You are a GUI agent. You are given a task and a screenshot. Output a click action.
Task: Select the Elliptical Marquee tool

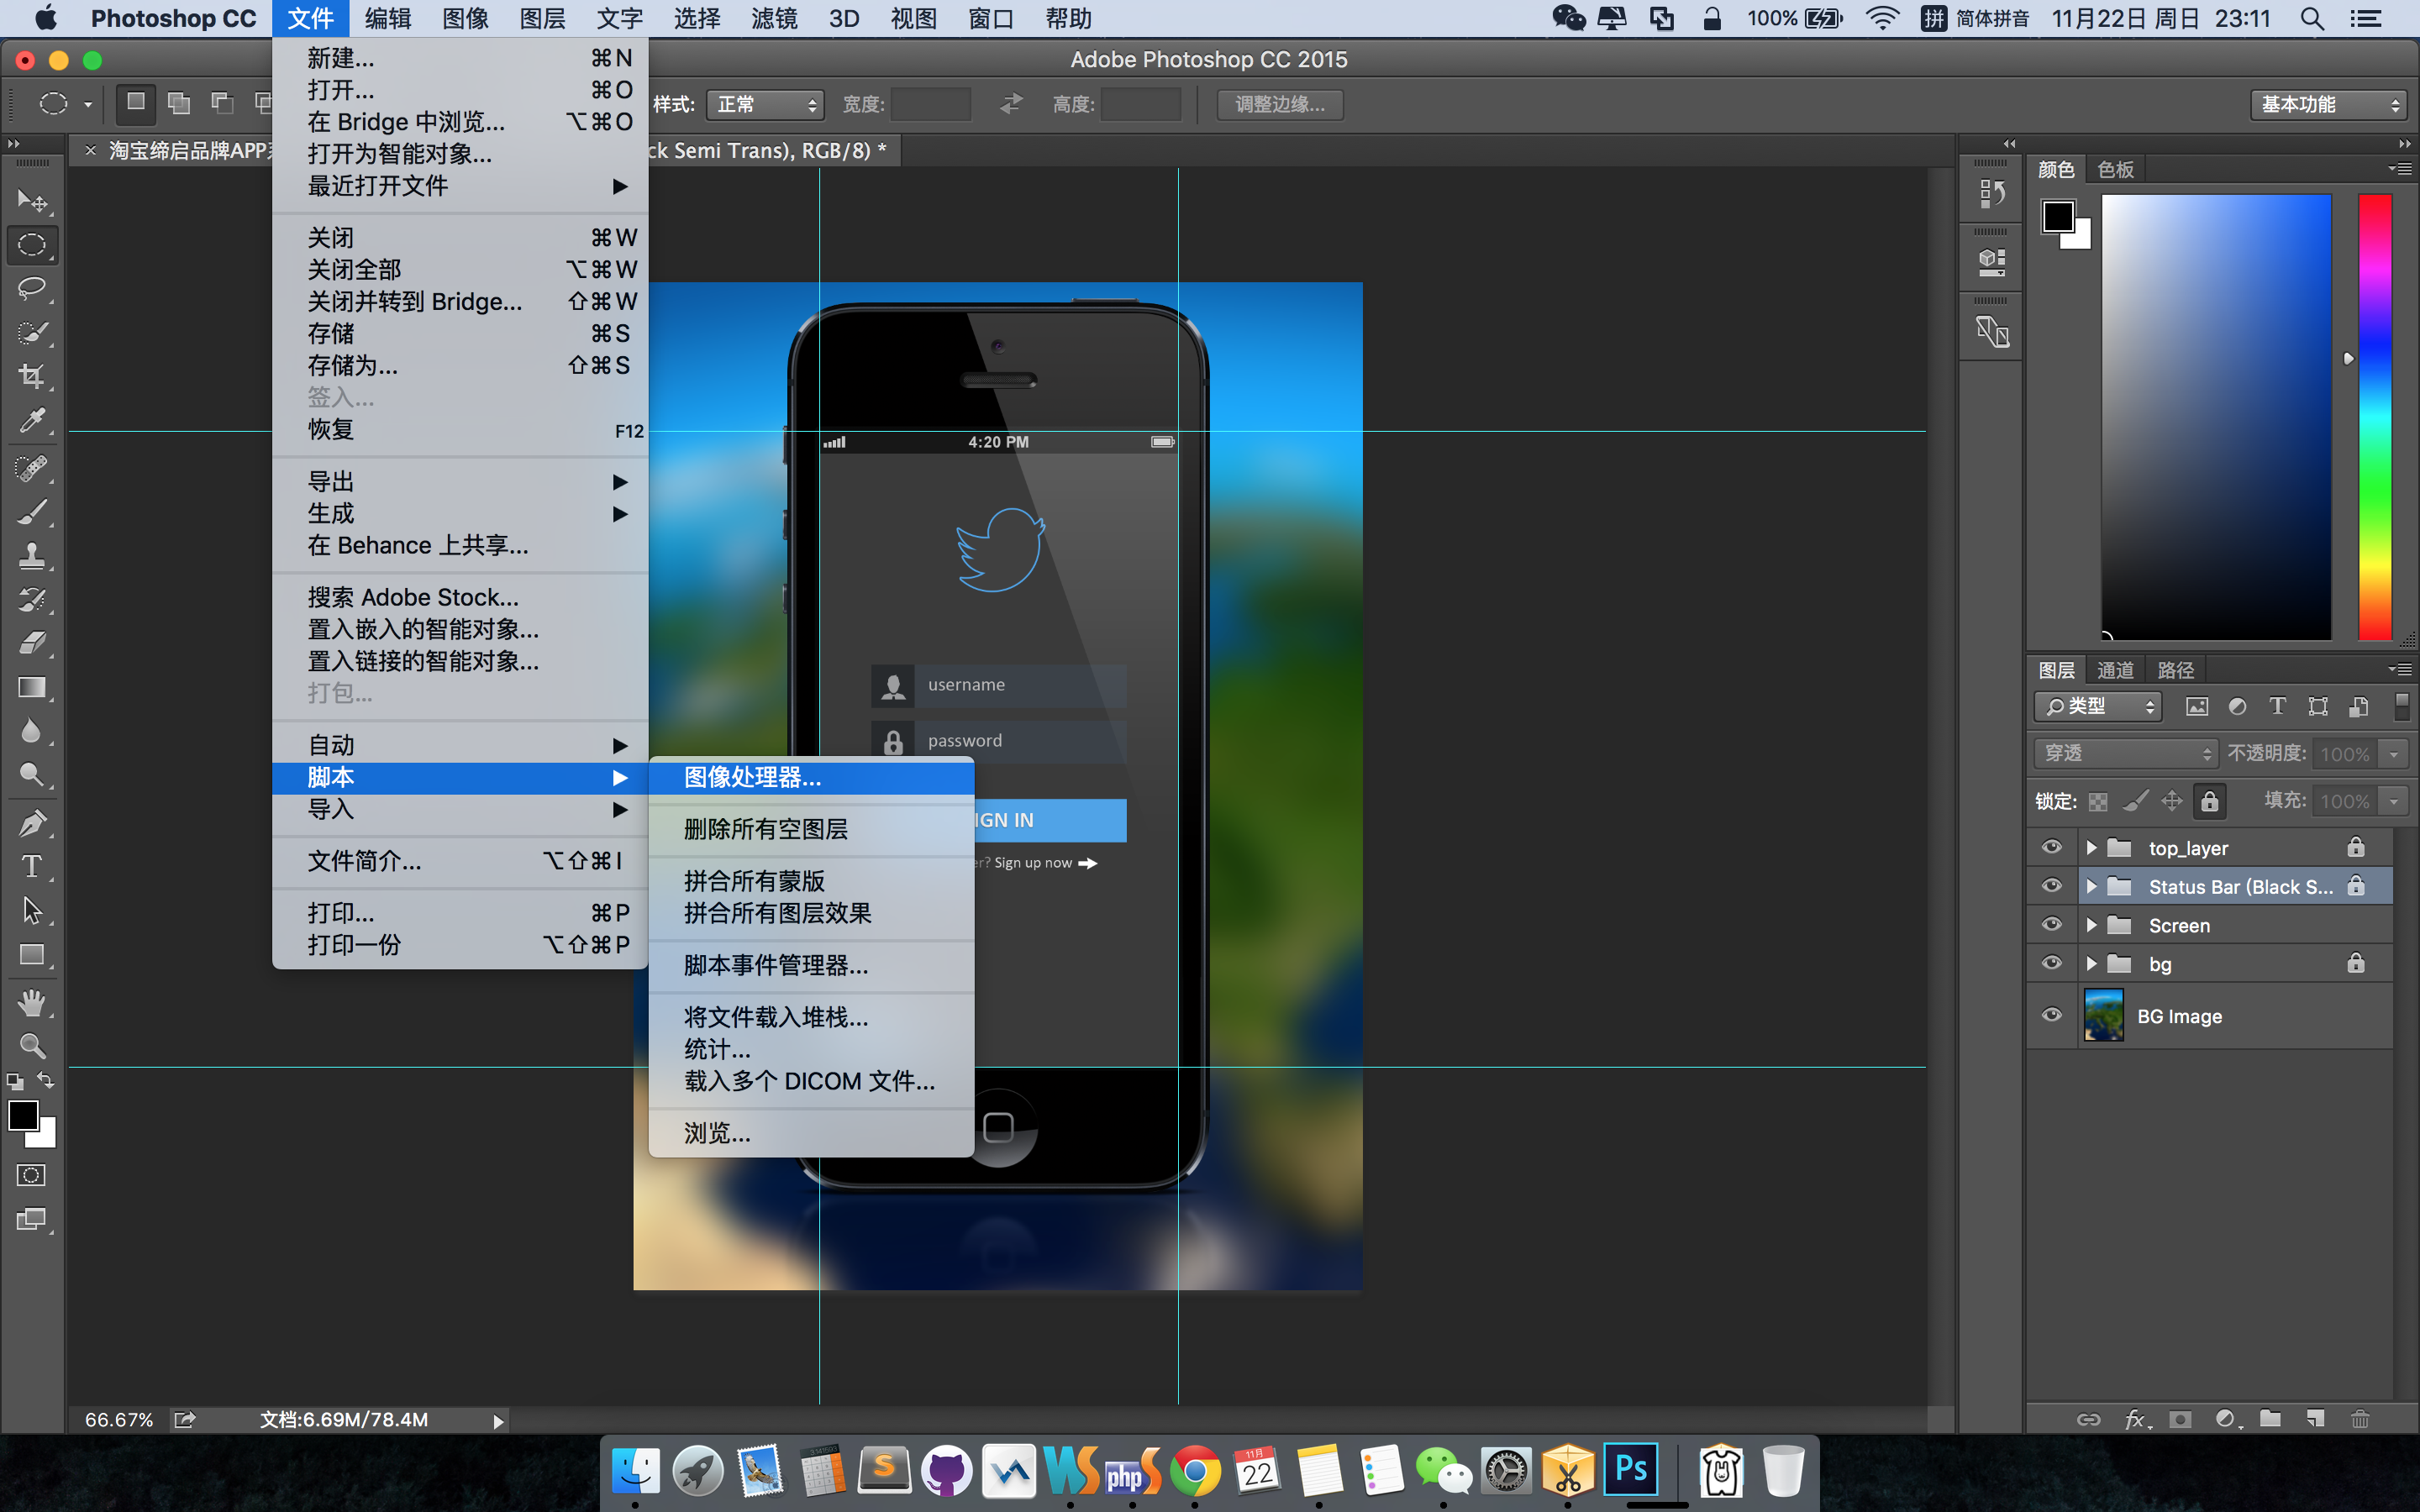point(32,245)
